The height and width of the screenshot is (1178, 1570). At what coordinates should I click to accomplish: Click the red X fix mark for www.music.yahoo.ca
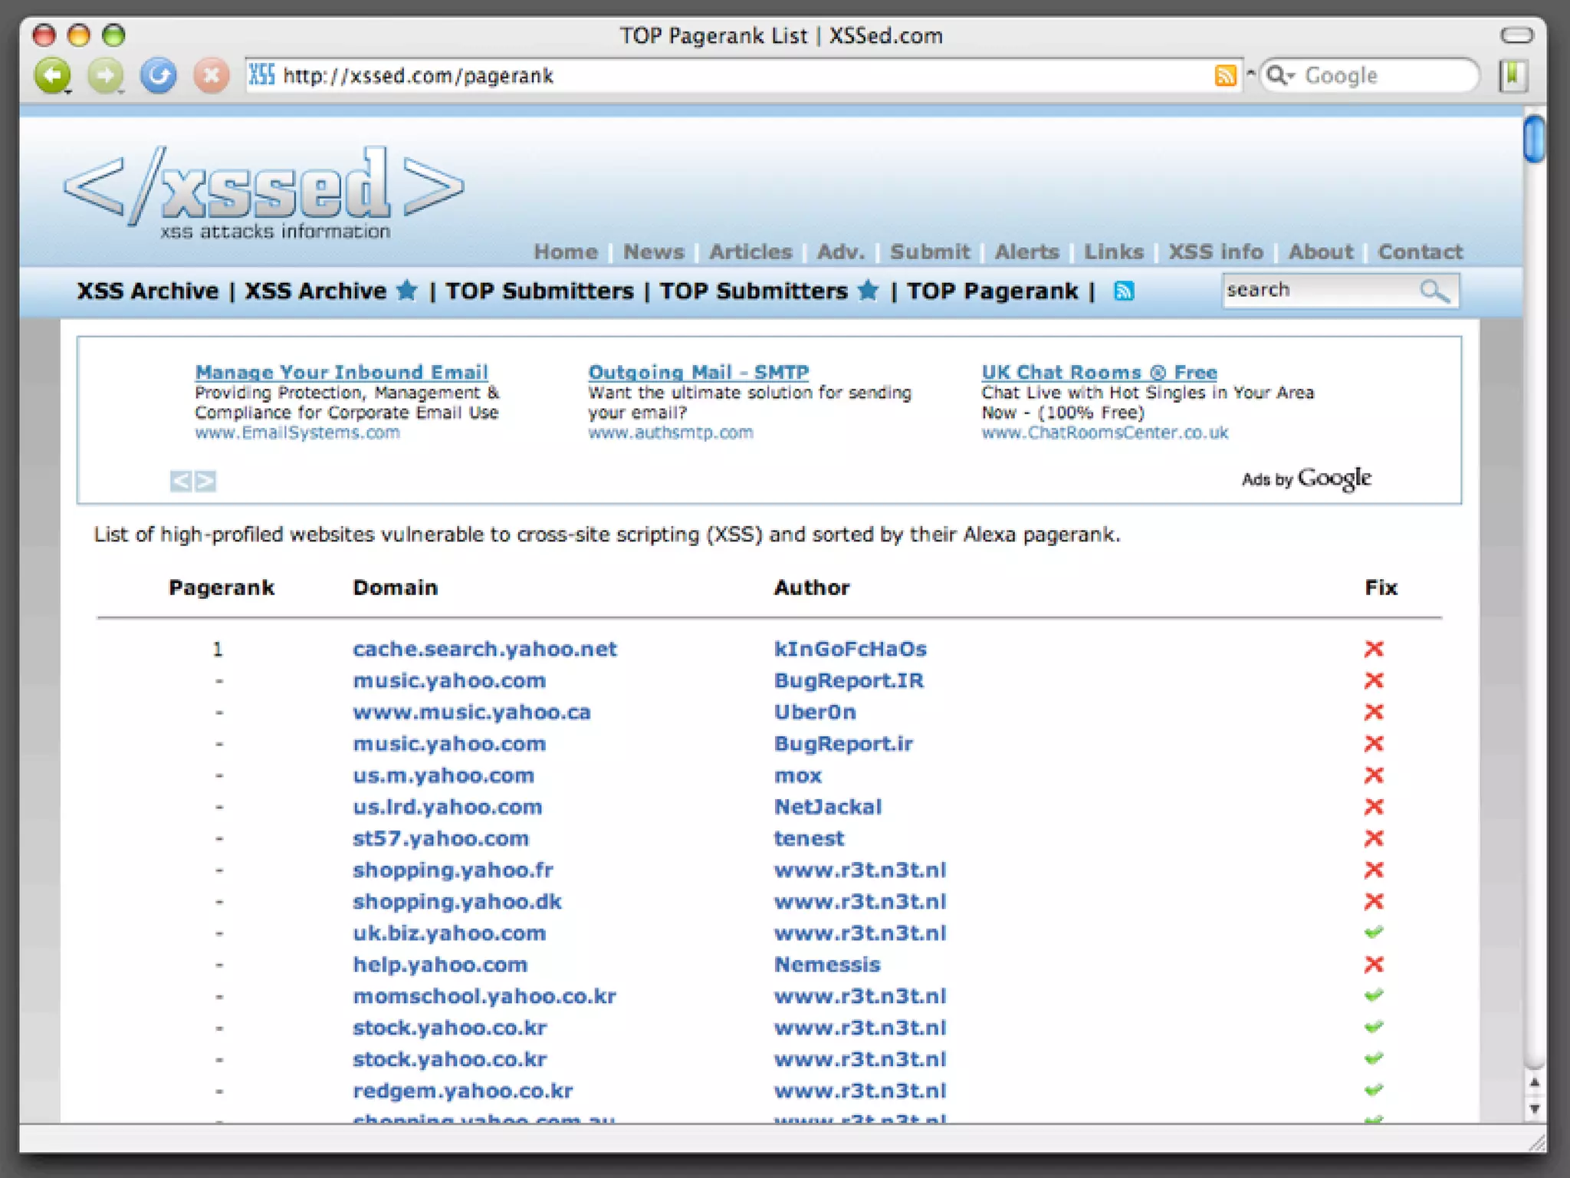tap(1374, 712)
